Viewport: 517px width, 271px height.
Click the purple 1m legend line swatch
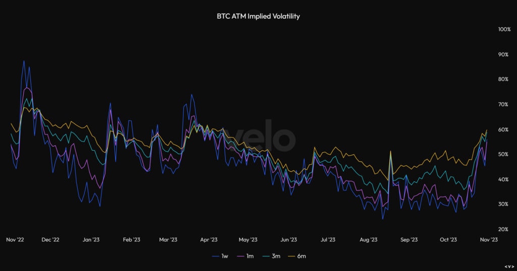coord(241,256)
